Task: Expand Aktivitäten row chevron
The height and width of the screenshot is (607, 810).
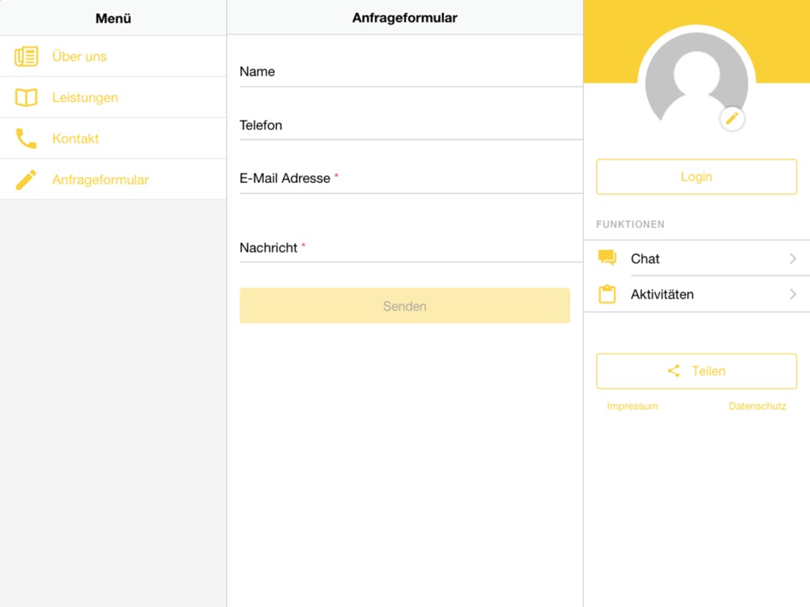Action: [793, 295]
